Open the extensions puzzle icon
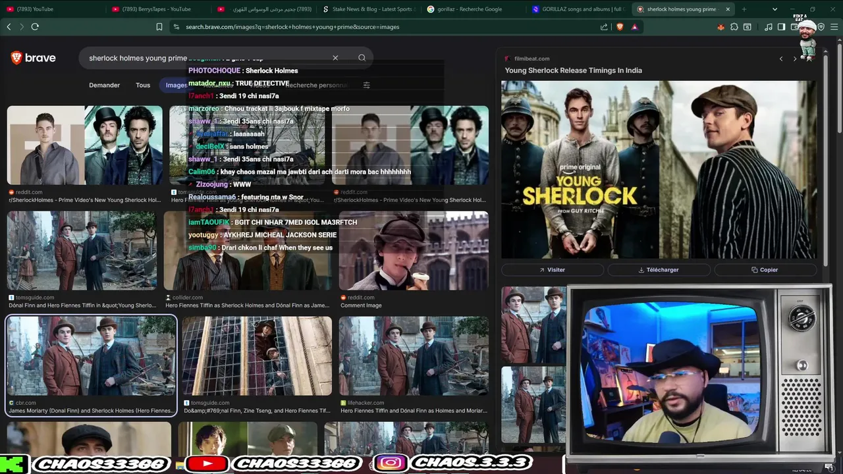This screenshot has height=474, width=843. coord(734,27)
